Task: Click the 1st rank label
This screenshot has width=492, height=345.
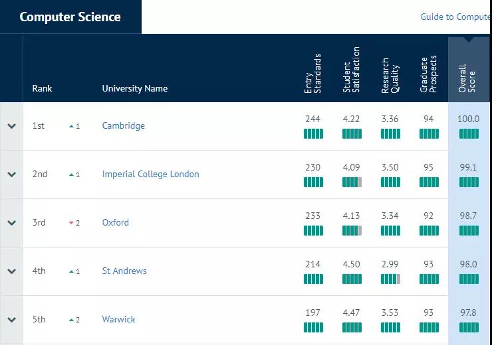Action: click(x=39, y=126)
